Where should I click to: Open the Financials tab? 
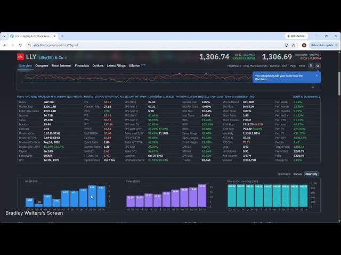click(82, 66)
